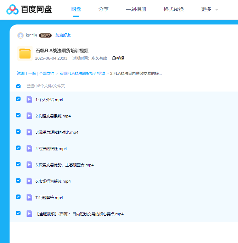This screenshot has height=243, width=238.
Task: Click the Baidu Netdisk logo icon
Action: (12, 10)
